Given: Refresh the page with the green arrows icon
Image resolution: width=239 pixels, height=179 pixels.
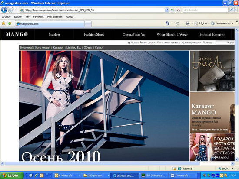Looking at the screenshot, I should click(173, 10).
